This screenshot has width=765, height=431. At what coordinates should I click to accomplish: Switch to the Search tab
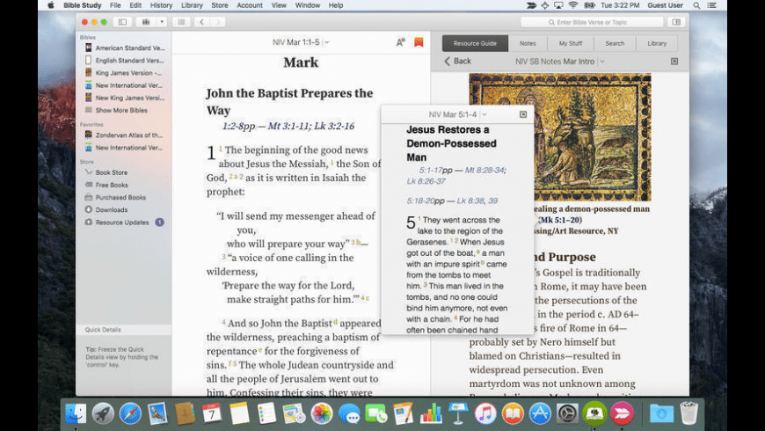[x=615, y=43]
